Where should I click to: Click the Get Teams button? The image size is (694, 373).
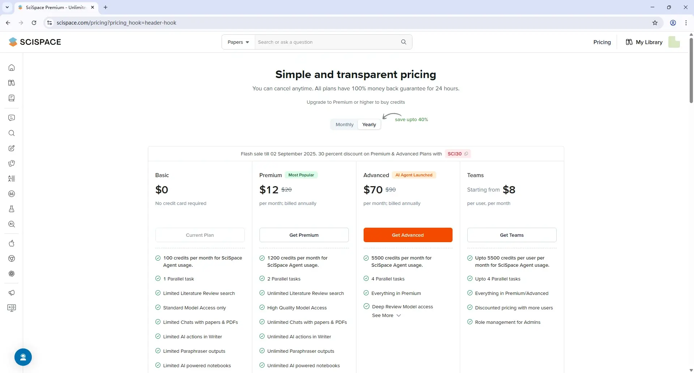pyautogui.click(x=512, y=235)
